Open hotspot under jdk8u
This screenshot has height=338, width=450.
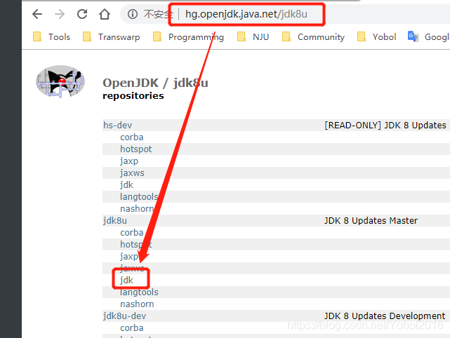click(x=136, y=245)
